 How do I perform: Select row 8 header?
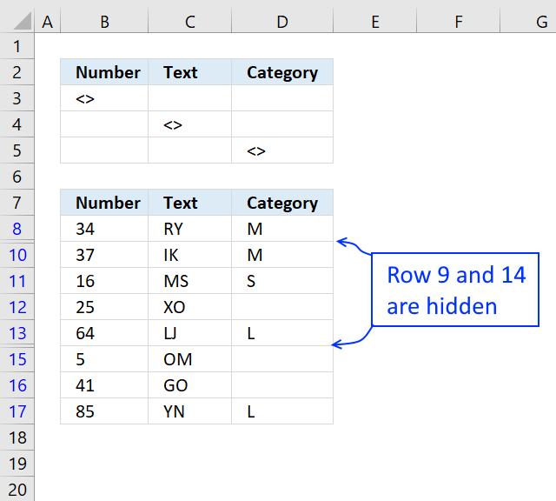(17, 229)
